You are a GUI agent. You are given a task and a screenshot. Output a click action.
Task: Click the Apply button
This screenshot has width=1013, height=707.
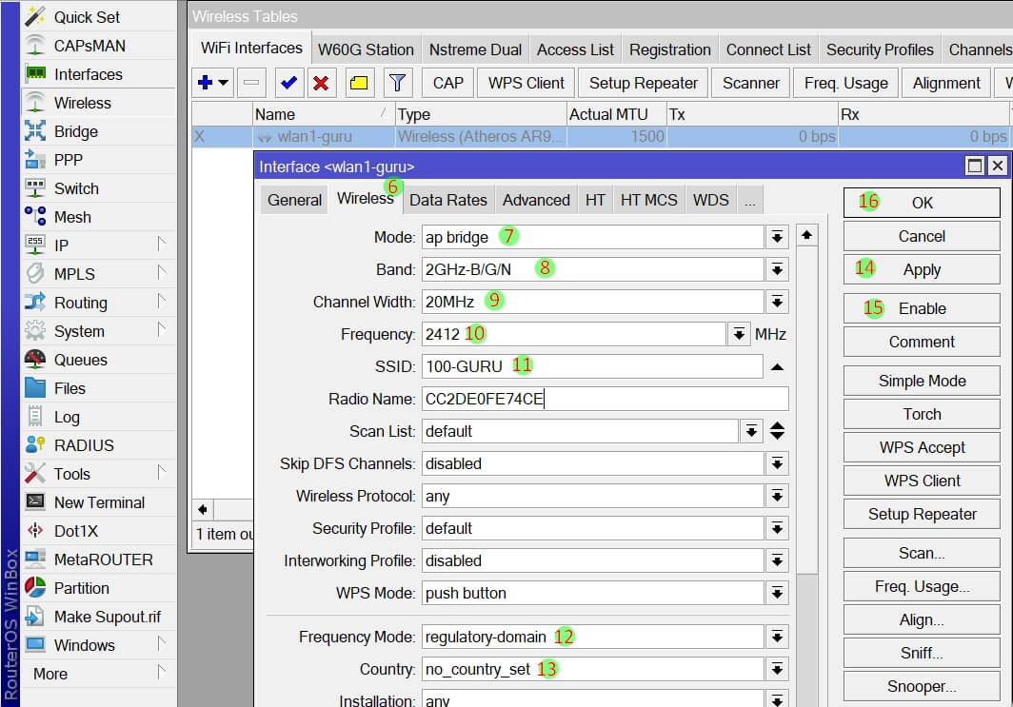point(921,270)
